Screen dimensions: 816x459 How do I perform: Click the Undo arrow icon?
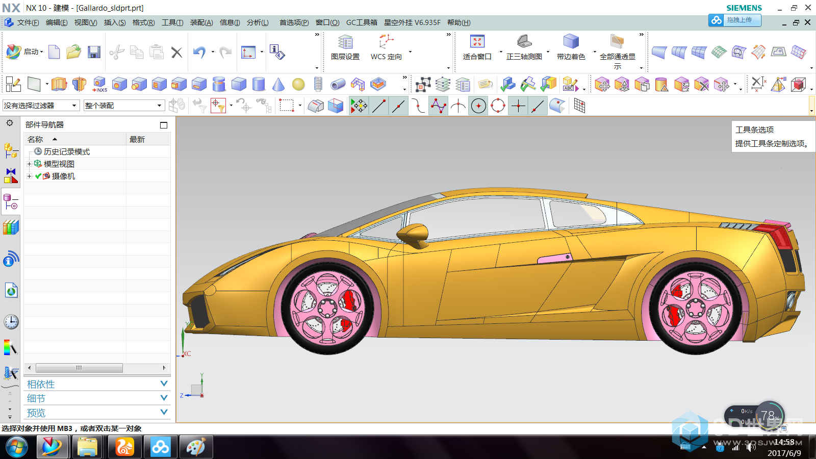coord(199,52)
